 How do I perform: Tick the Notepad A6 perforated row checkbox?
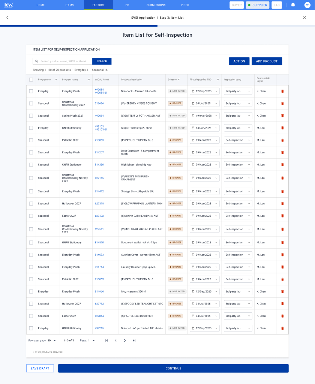pos(31,328)
